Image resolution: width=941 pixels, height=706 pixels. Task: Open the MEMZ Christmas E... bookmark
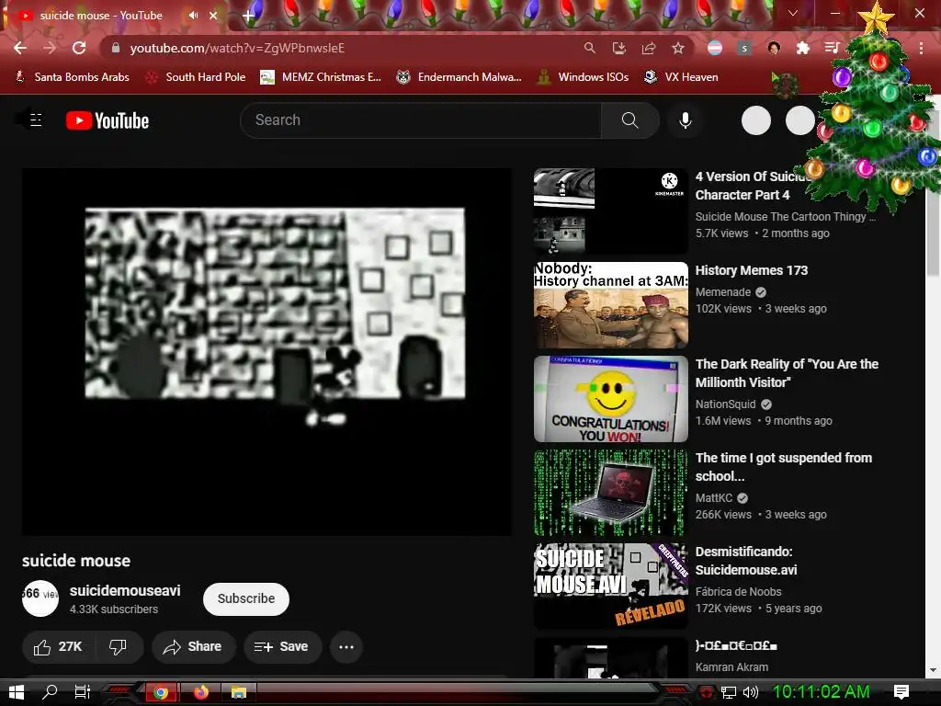(x=321, y=77)
